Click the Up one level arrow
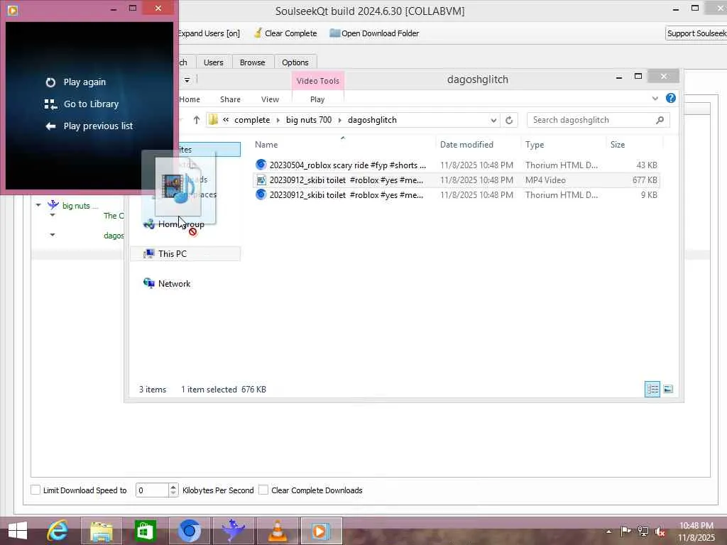727x545 pixels. [197, 120]
